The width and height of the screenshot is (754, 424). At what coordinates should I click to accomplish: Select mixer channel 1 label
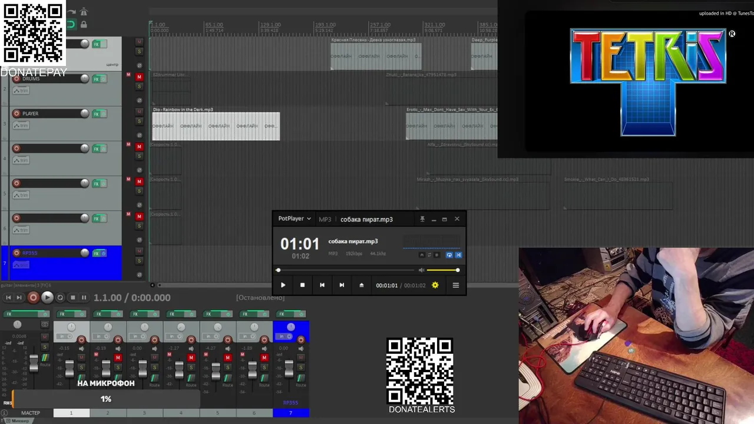(71, 413)
